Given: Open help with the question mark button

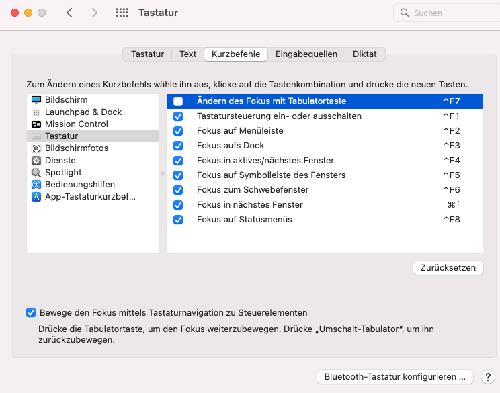Looking at the screenshot, I should click(487, 377).
